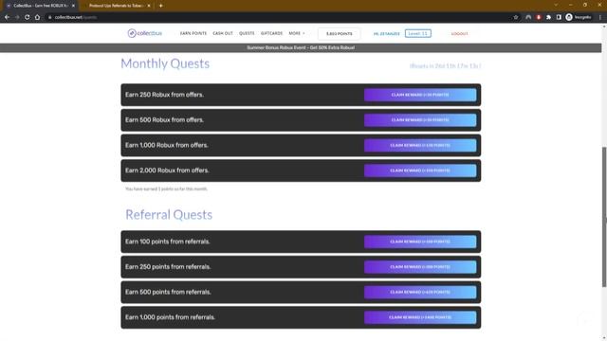Reload the page with the refresh icon
Viewport: 607px width, 341px height.
coord(28,17)
